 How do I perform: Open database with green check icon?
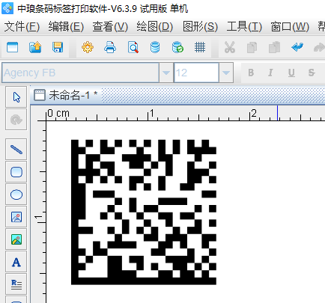177,47
